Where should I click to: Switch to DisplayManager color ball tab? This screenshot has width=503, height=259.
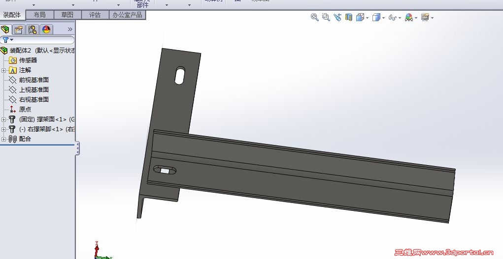point(46,30)
